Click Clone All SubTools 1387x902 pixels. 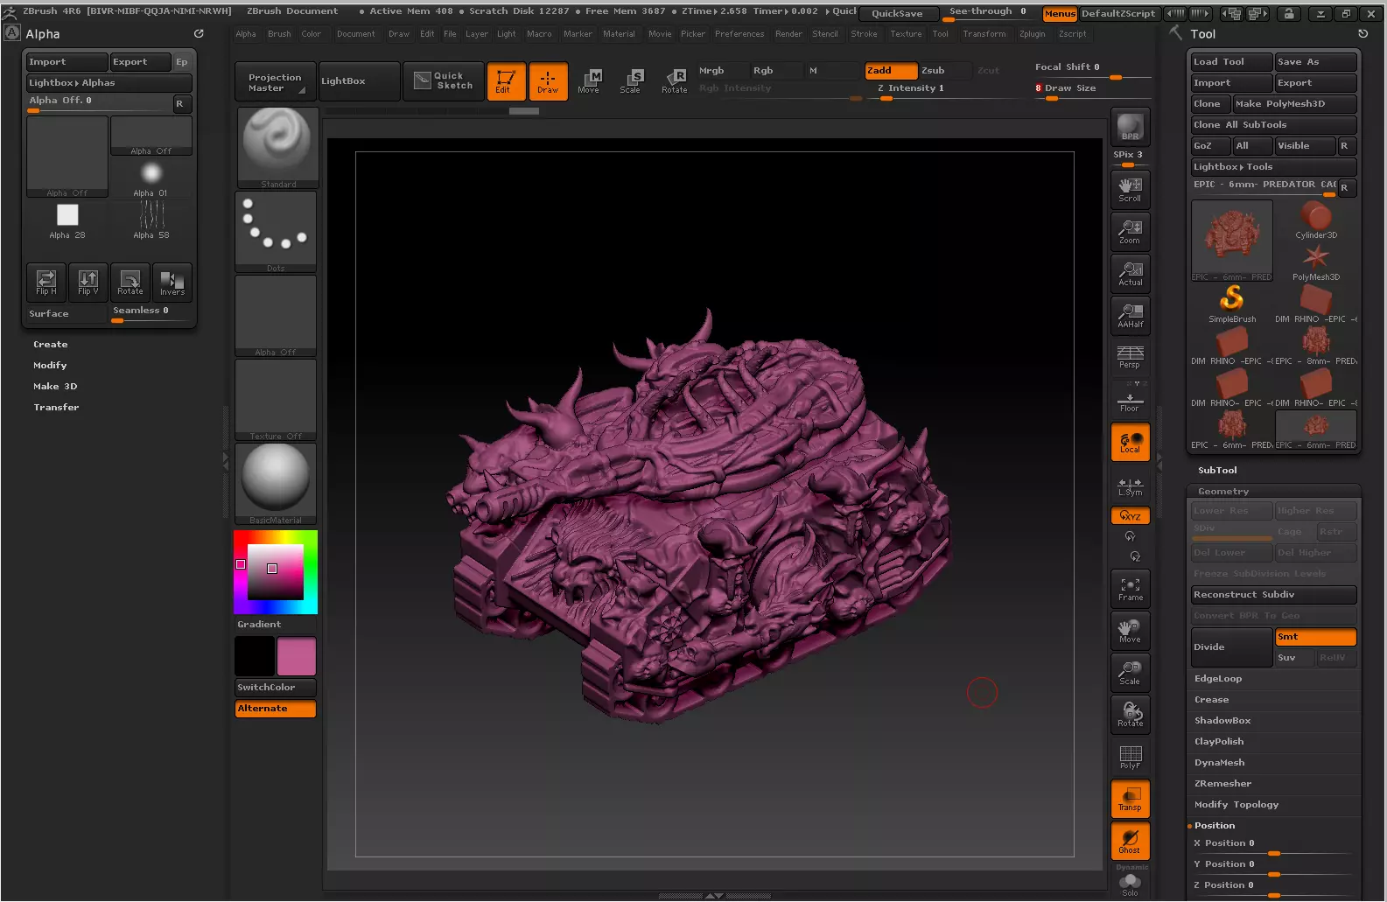click(x=1273, y=125)
